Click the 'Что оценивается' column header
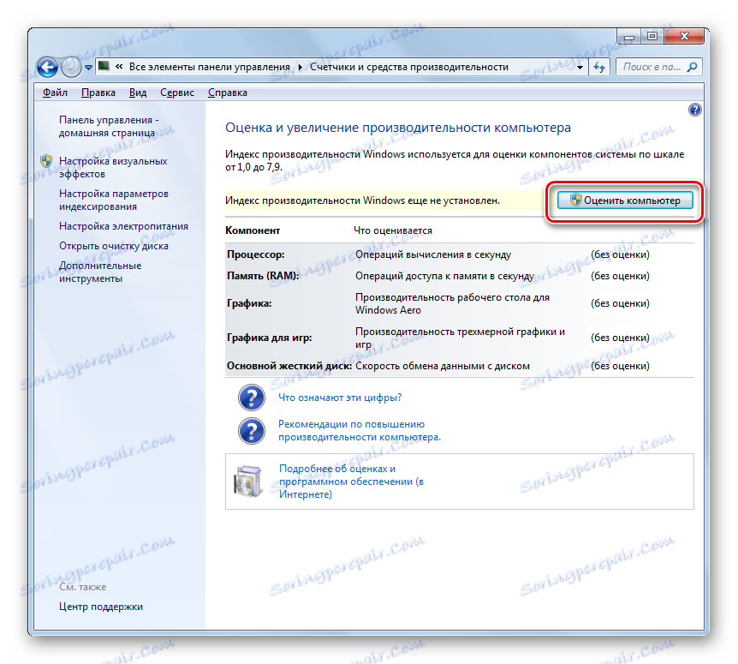Image resolution: width=738 pixels, height=664 pixels. 393,230
